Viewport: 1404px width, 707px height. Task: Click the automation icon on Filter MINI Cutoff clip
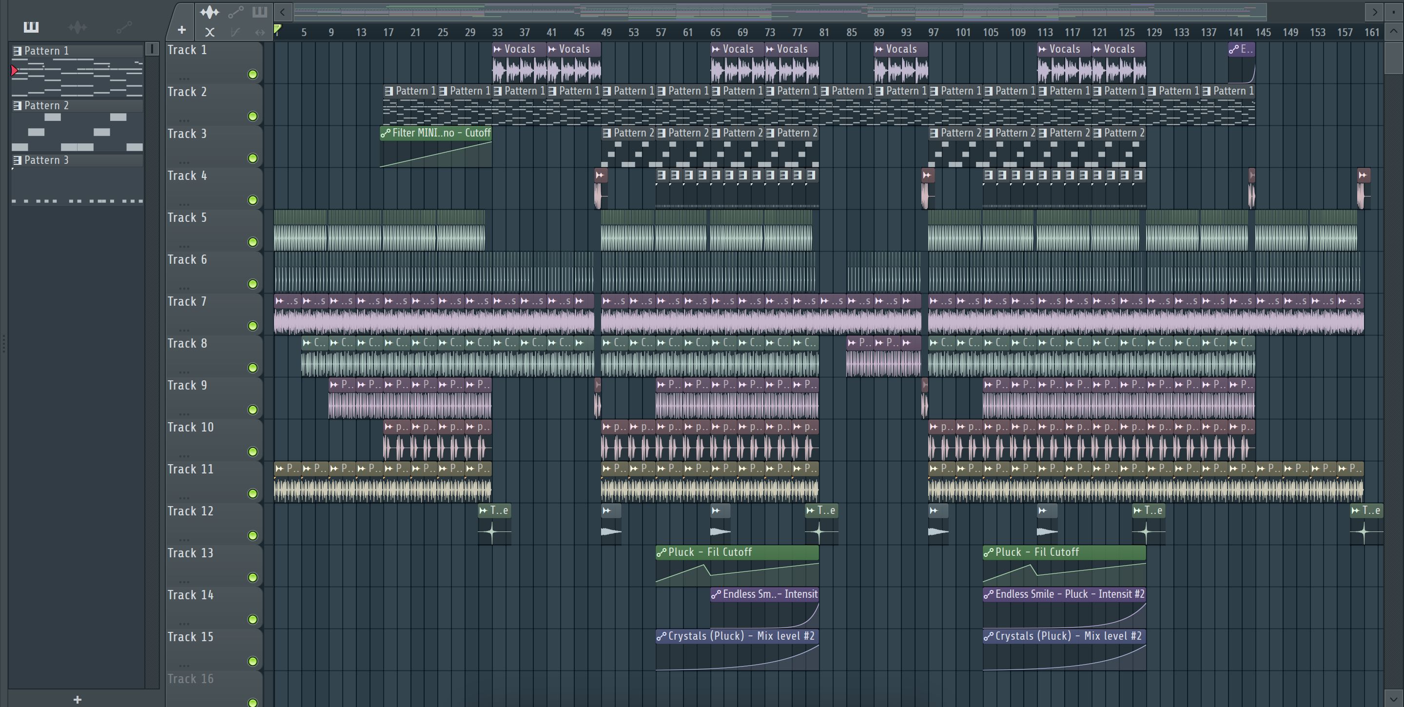coord(385,133)
